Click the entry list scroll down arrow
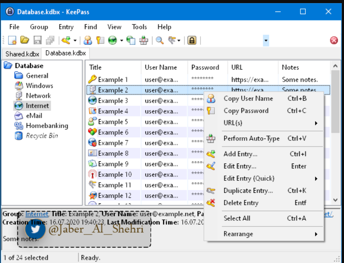This screenshot has height=263, width=344. pyautogui.click(x=335, y=200)
